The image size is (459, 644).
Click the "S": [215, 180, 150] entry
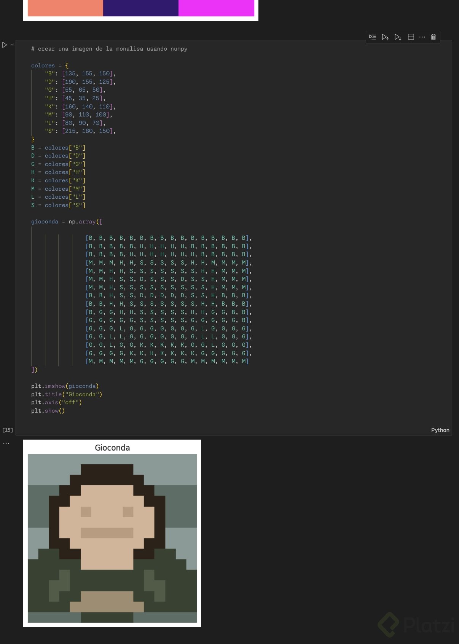coord(80,131)
